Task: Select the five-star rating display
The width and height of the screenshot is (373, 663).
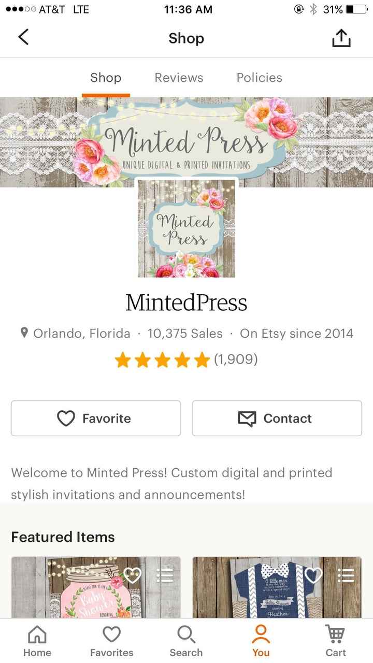Action: click(x=162, y=359)
